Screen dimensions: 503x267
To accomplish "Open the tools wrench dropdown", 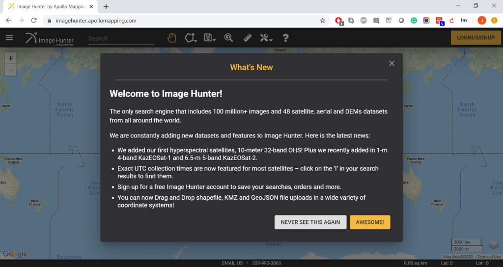I will pos(266,38).
